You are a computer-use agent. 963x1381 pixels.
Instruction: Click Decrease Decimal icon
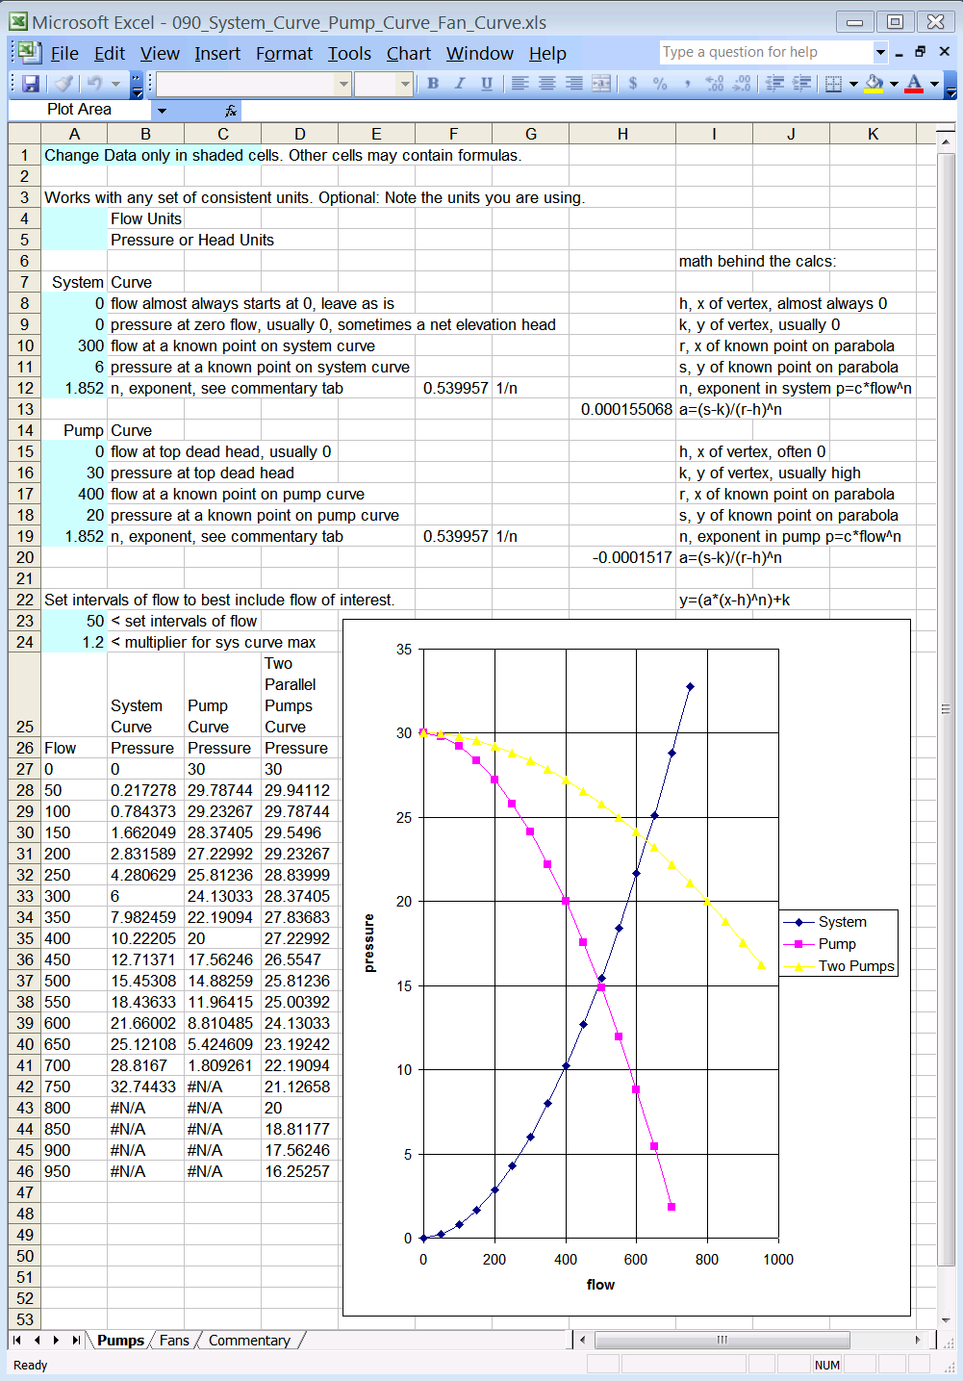(x=742, y=84)
